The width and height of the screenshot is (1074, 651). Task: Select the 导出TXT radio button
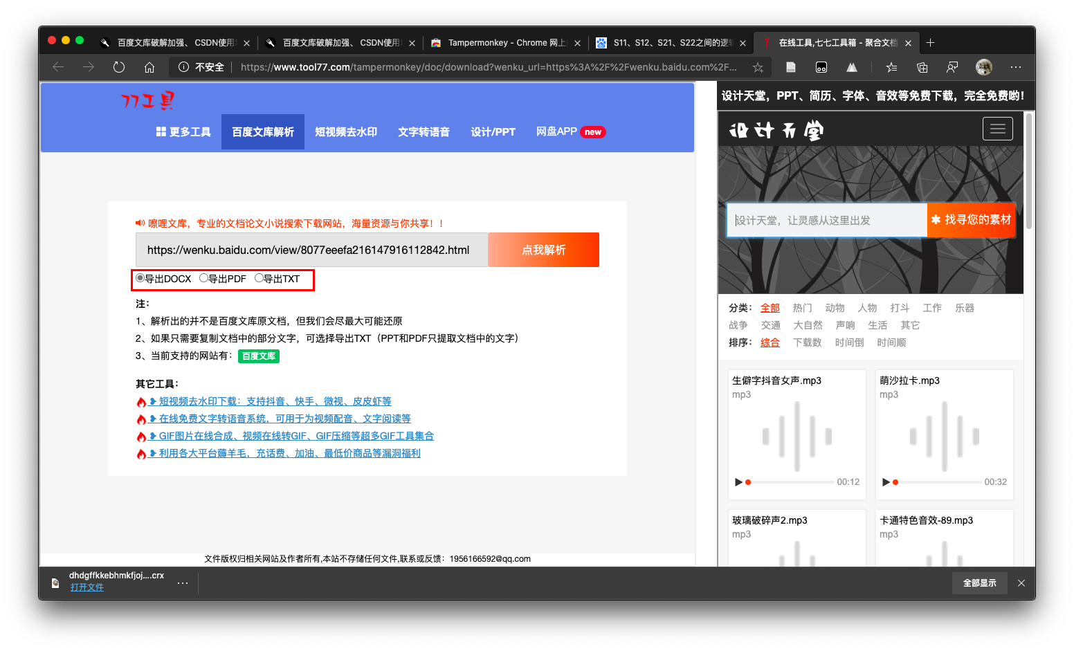pos(259,278)
